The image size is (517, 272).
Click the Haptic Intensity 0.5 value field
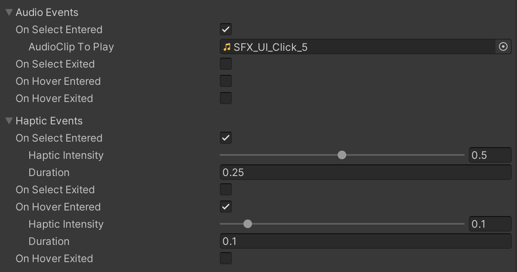[x=489, y=155]
